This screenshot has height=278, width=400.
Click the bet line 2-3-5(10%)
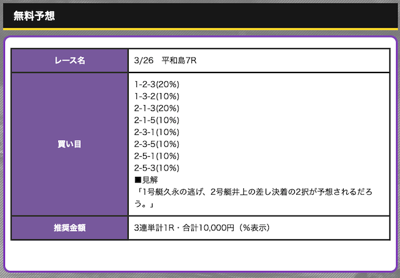coord(157,144)
